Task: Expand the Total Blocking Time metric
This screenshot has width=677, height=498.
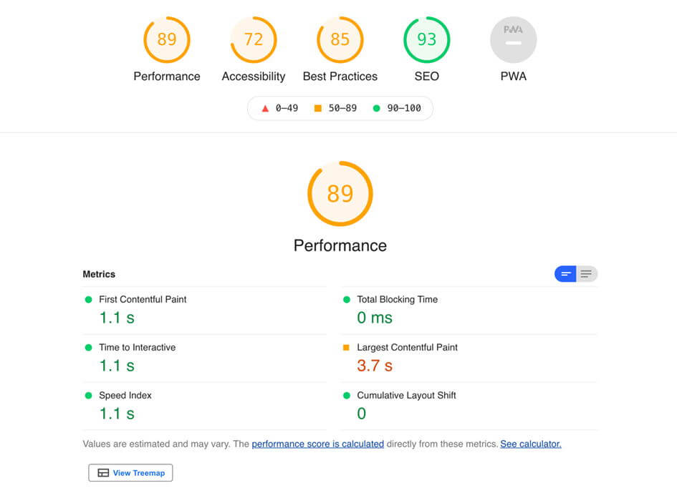Action: [397, 300]
